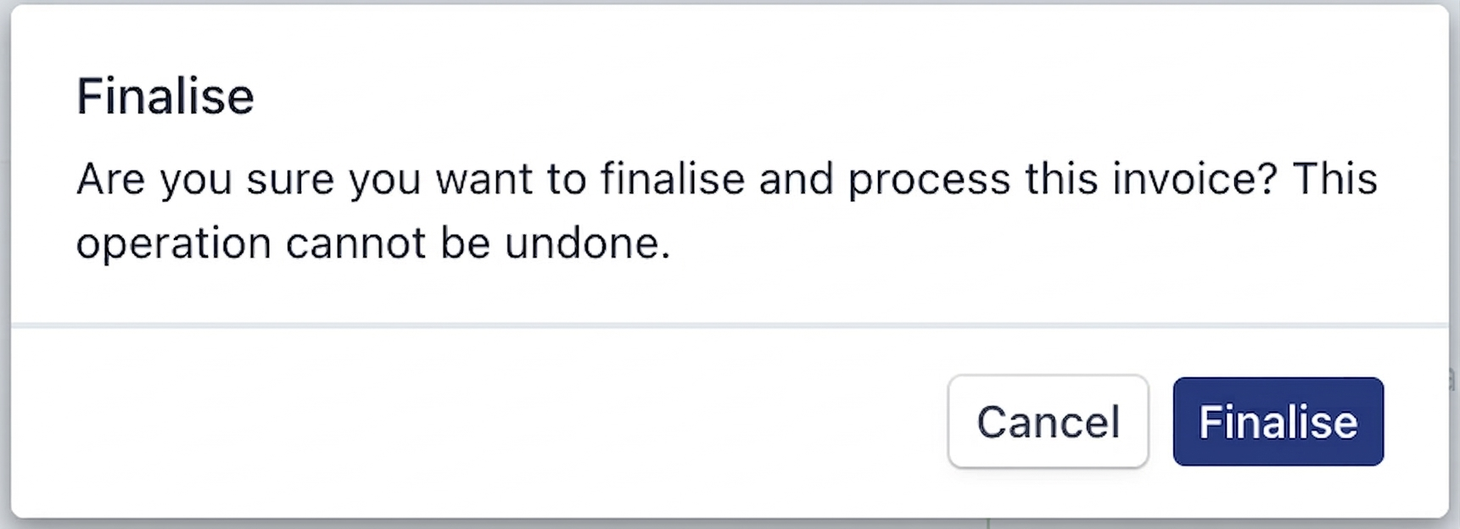Click the word "and" in the message
This screenshot has height=529, width=1460.
click(796, 179)
